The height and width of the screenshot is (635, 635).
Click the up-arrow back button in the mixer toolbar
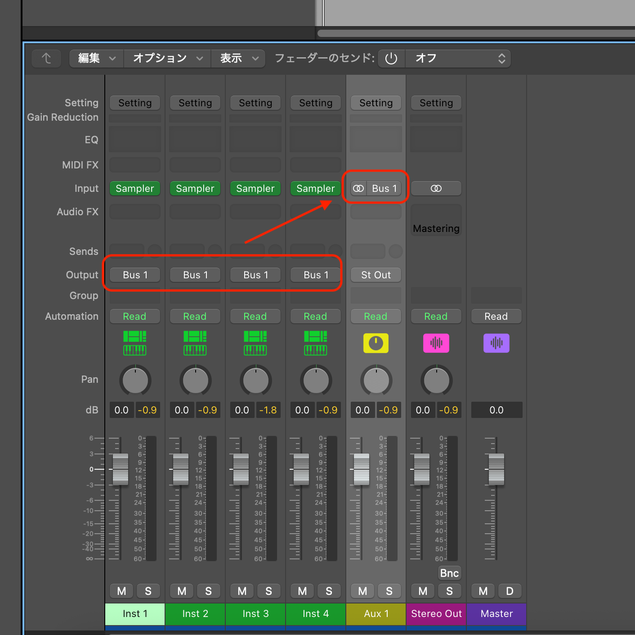click(x=46, y=59)
